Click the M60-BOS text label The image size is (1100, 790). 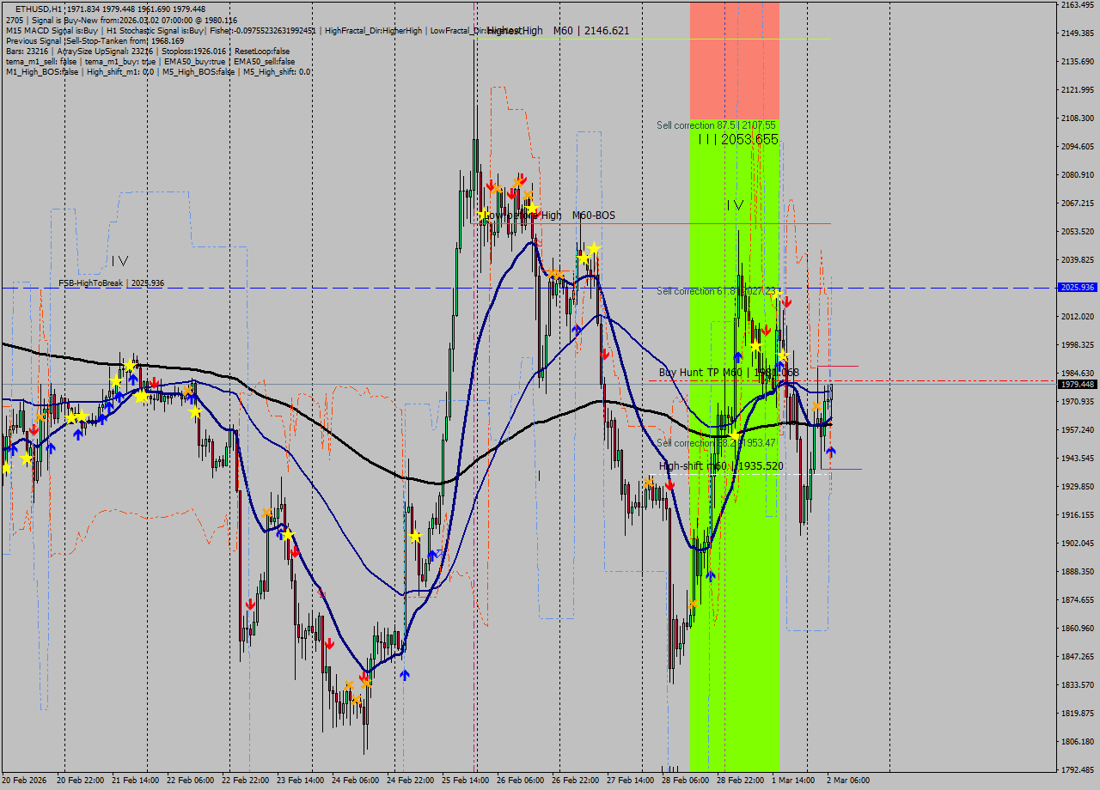593,216
